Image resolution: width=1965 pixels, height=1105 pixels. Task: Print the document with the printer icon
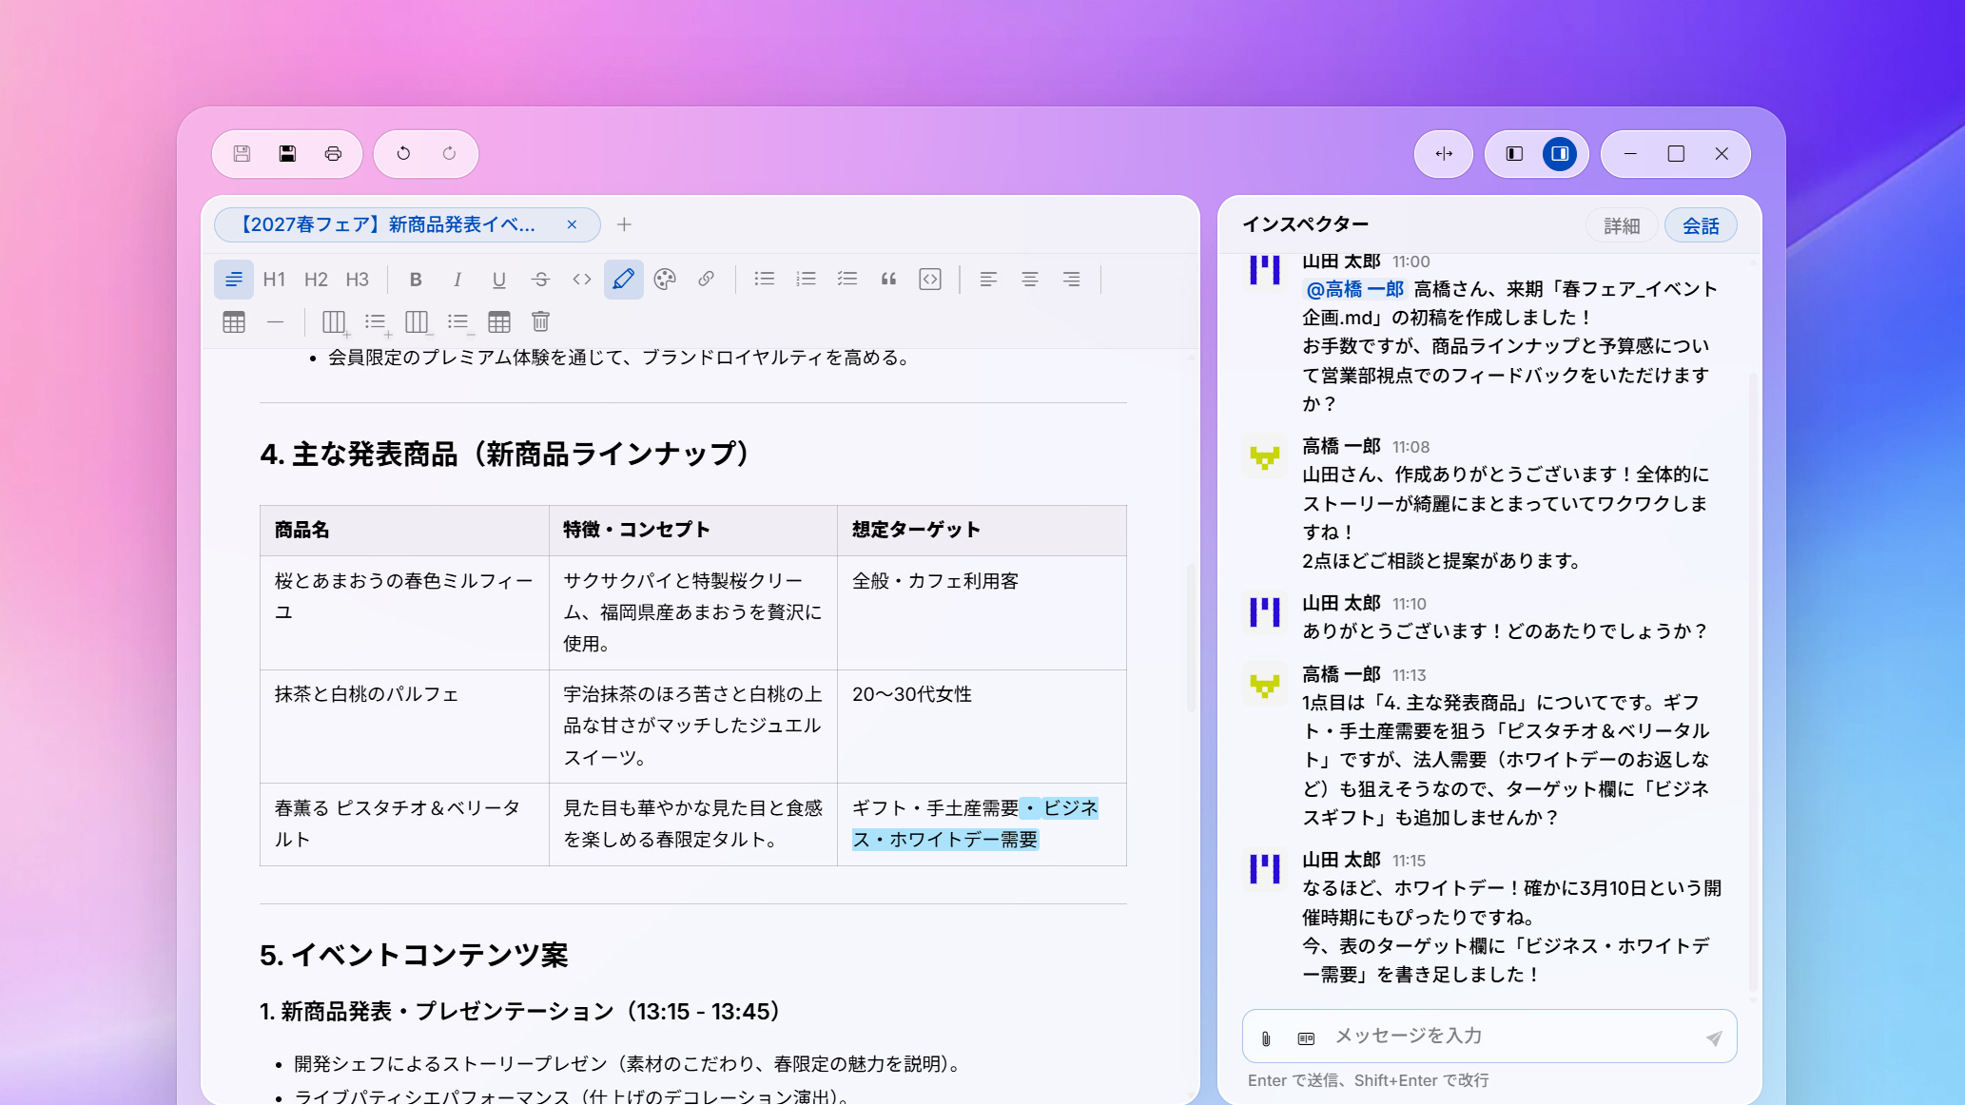click(333, 154)
